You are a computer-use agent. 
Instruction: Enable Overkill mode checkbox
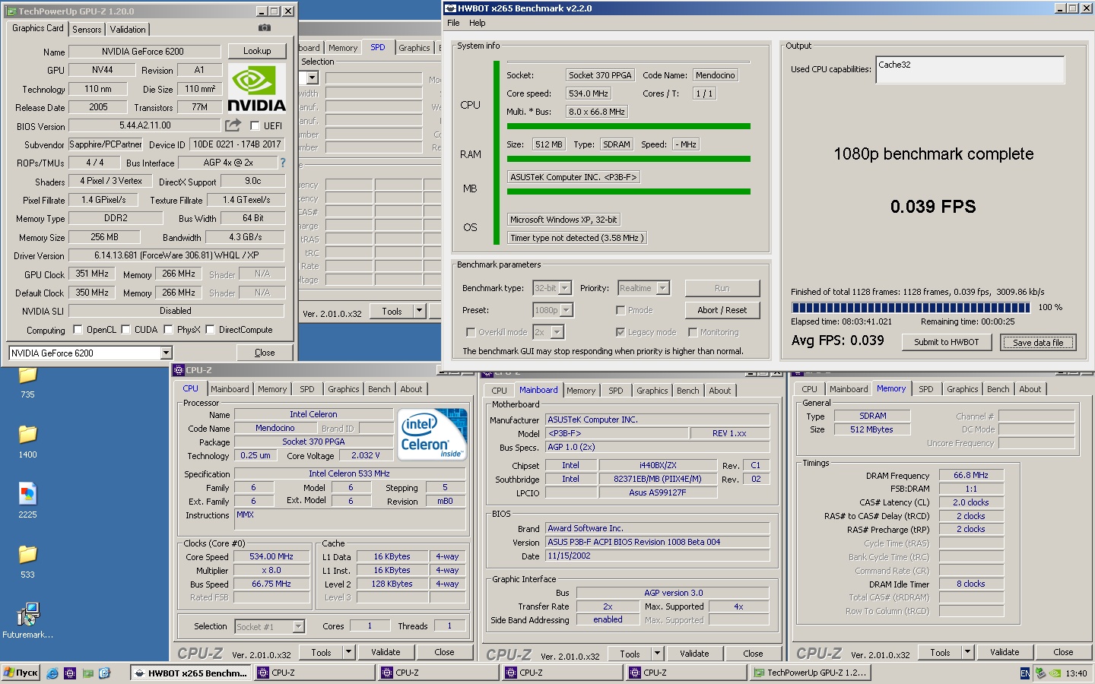click(471, 332)
